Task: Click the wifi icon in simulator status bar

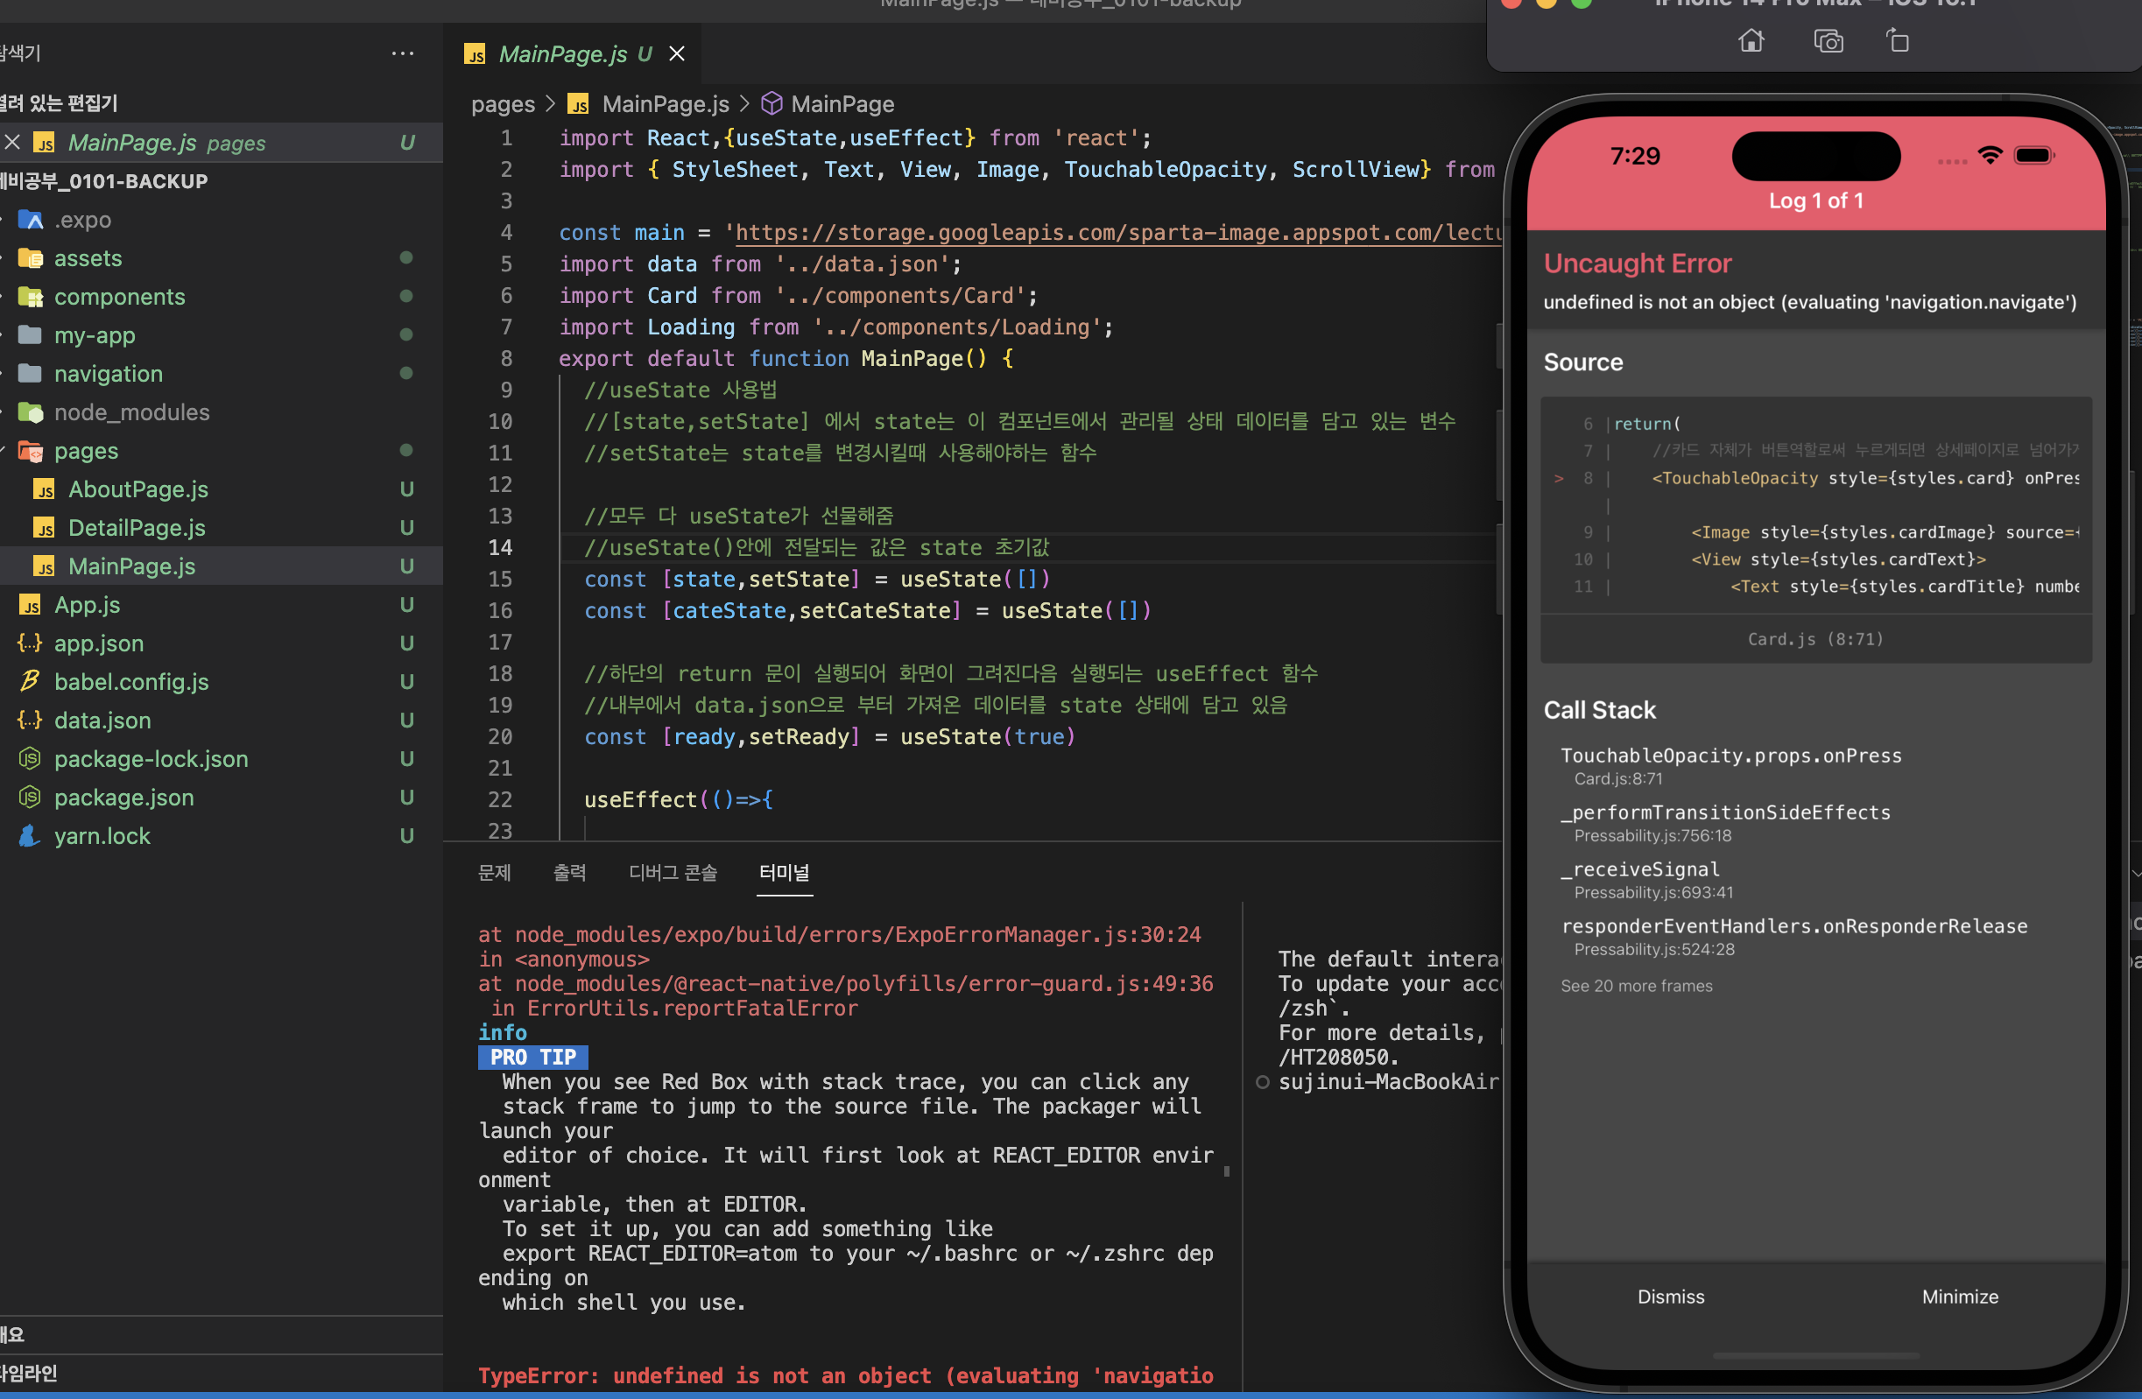Action: click(1990, 156)
